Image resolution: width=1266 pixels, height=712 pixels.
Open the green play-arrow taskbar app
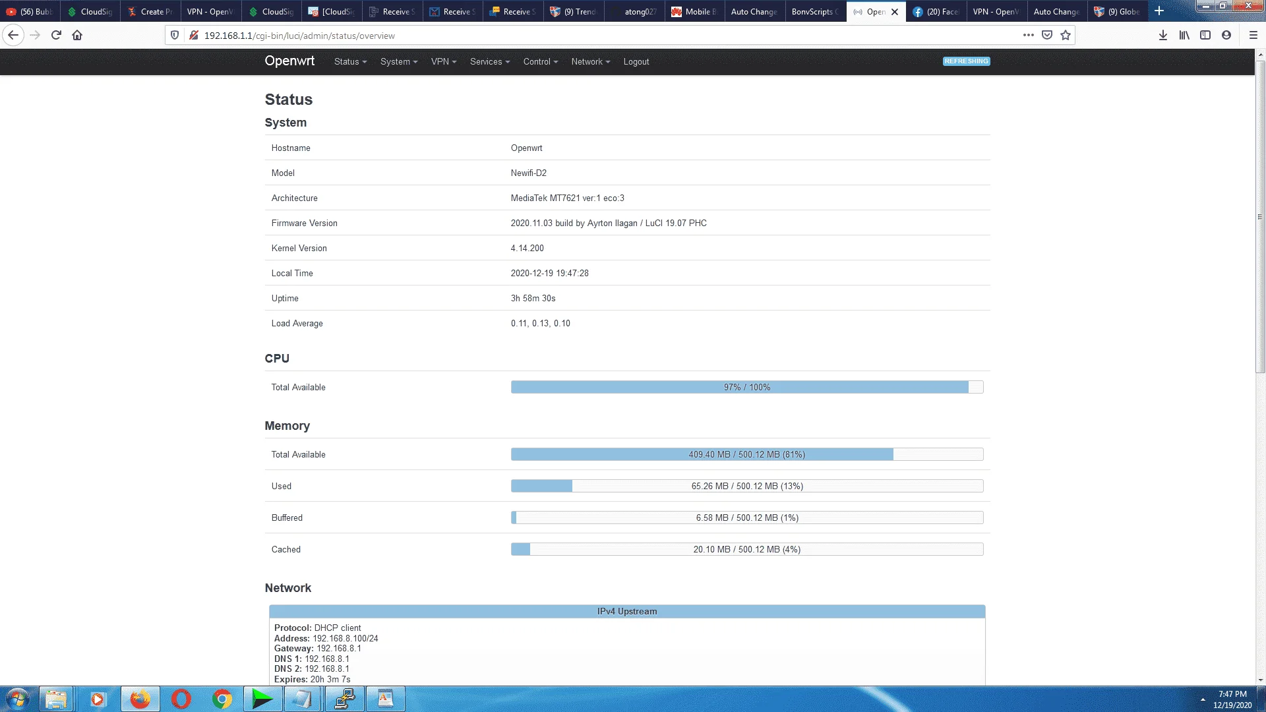pyautogui.click(x=262, y=699)
